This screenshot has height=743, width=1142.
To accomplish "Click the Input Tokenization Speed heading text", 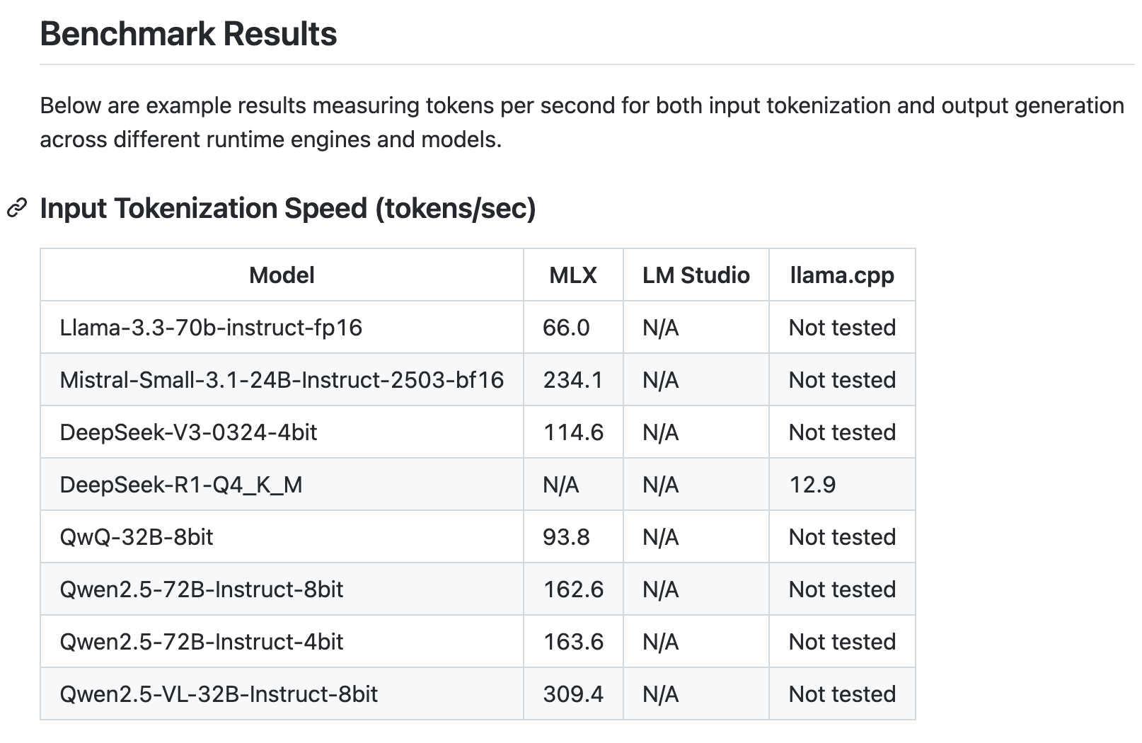I will pyautogui.click(x=288, y=208).
